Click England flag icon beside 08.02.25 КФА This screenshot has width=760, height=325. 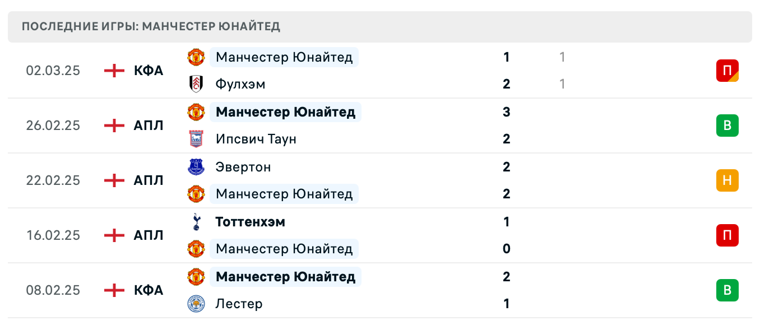[x=114, y=290]
